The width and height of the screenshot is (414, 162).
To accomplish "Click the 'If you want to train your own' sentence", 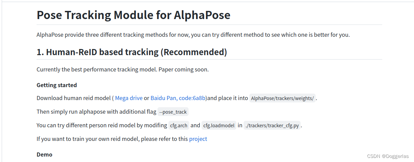I will point(112,139).
